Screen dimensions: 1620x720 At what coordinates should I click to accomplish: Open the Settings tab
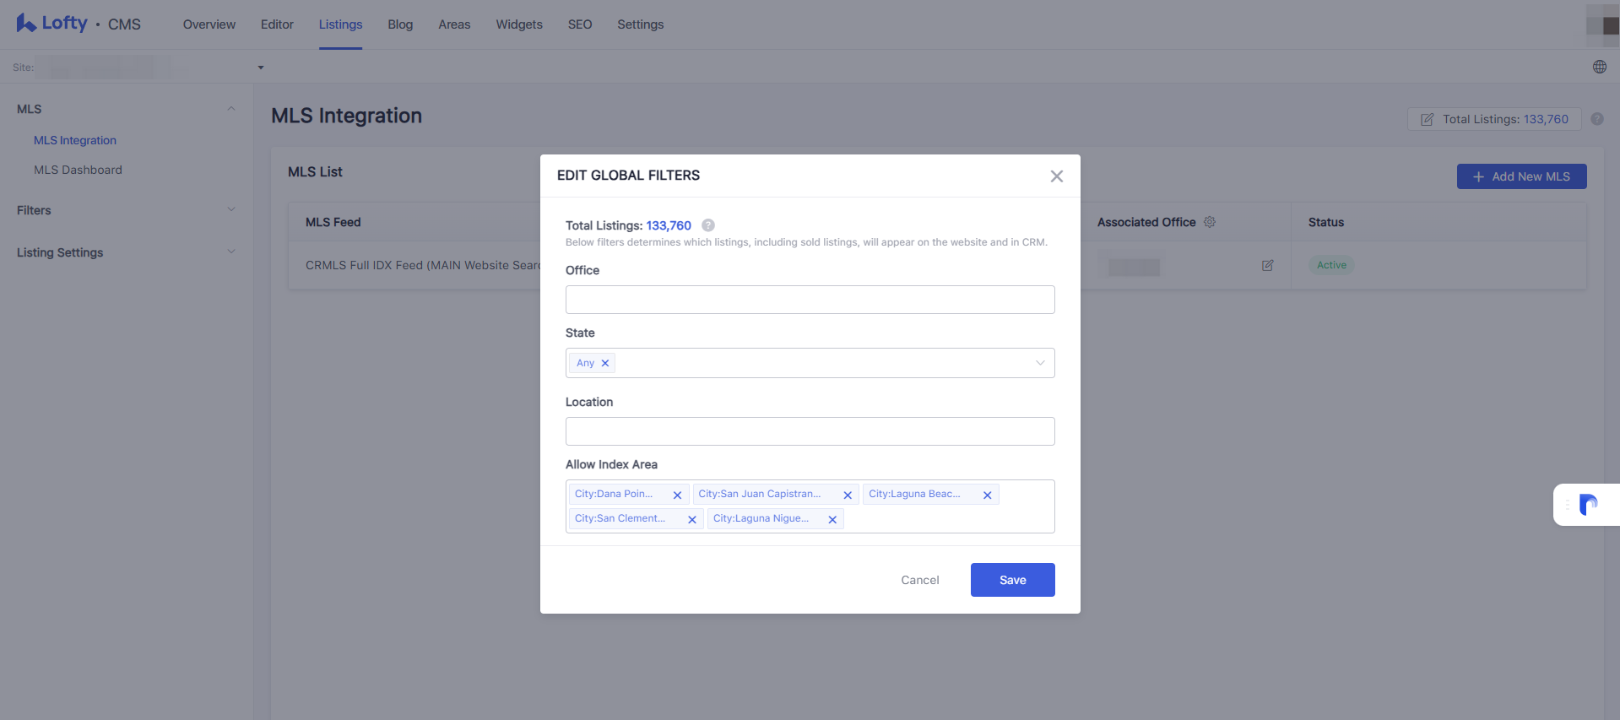point(640,24)
